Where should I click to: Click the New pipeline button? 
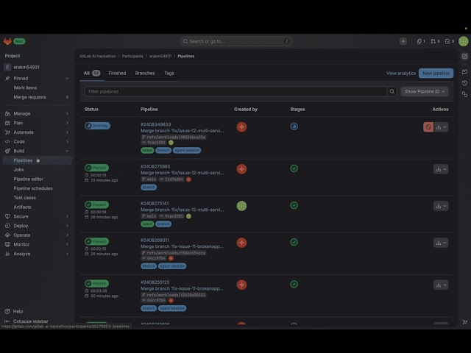[436, 74]
